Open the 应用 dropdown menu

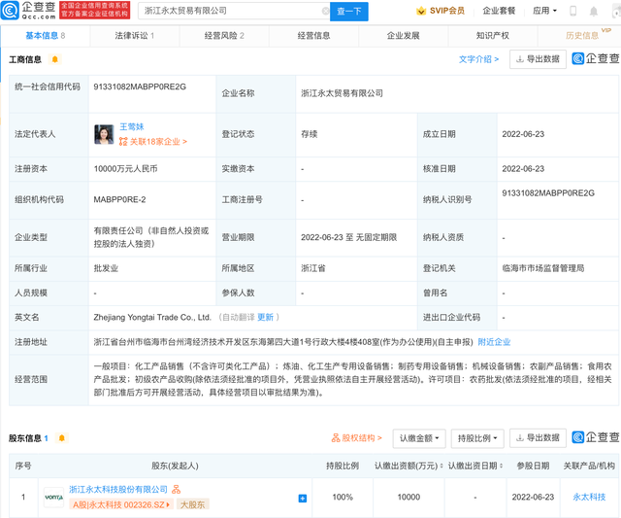[x=544, y=12]
